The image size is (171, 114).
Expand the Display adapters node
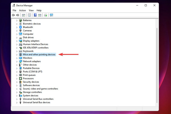click(x=17, y=41)
